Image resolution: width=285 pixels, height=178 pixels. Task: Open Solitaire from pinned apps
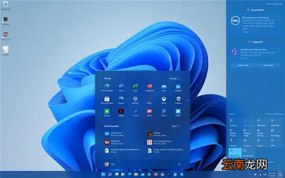178,100
